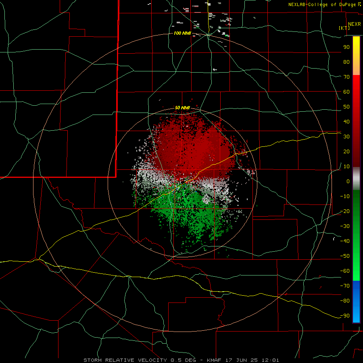Click the "KMAF" radar station identifier
Image resolution: width=363 pixels, height=363 pixels.
(x=214, y=360)
